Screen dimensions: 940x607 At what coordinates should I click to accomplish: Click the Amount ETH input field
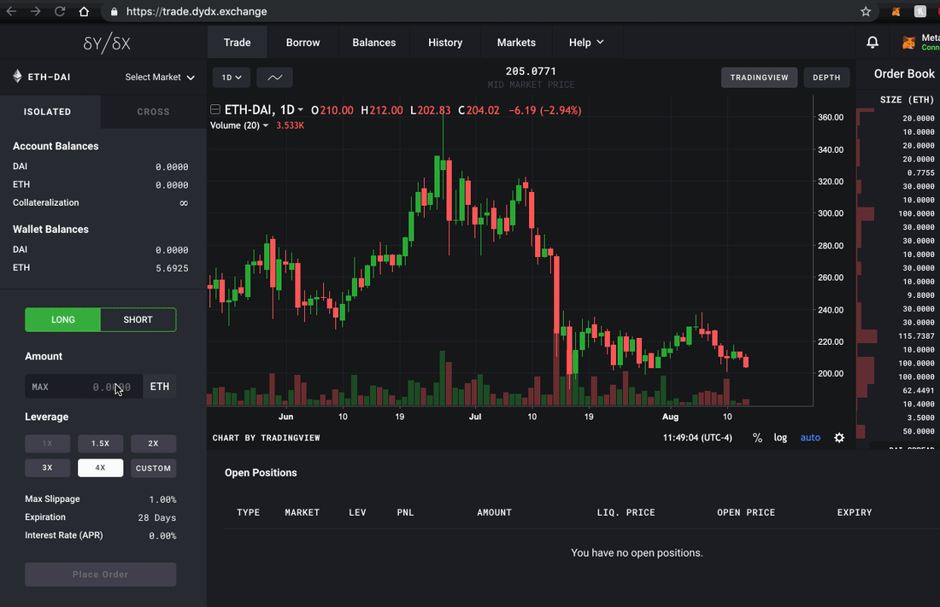pyautogui.click(x=84, y=387)
